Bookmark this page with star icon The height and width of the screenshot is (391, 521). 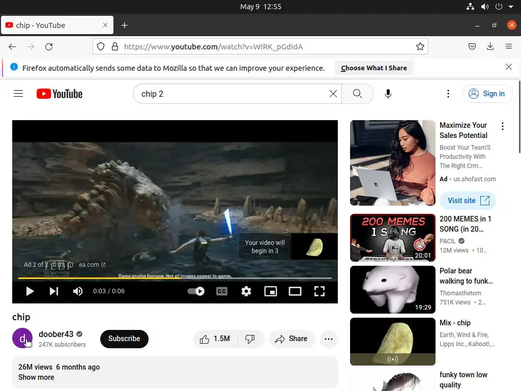[x=420, y=46]
